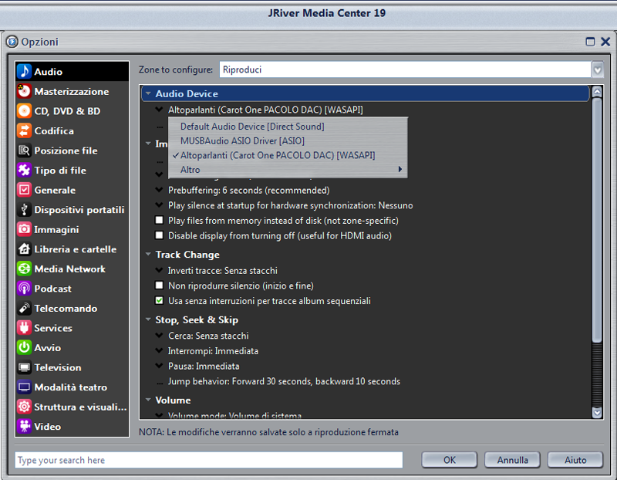
Task: Enable Play files from memory checkbox
Action: click(x=160, y=221)
